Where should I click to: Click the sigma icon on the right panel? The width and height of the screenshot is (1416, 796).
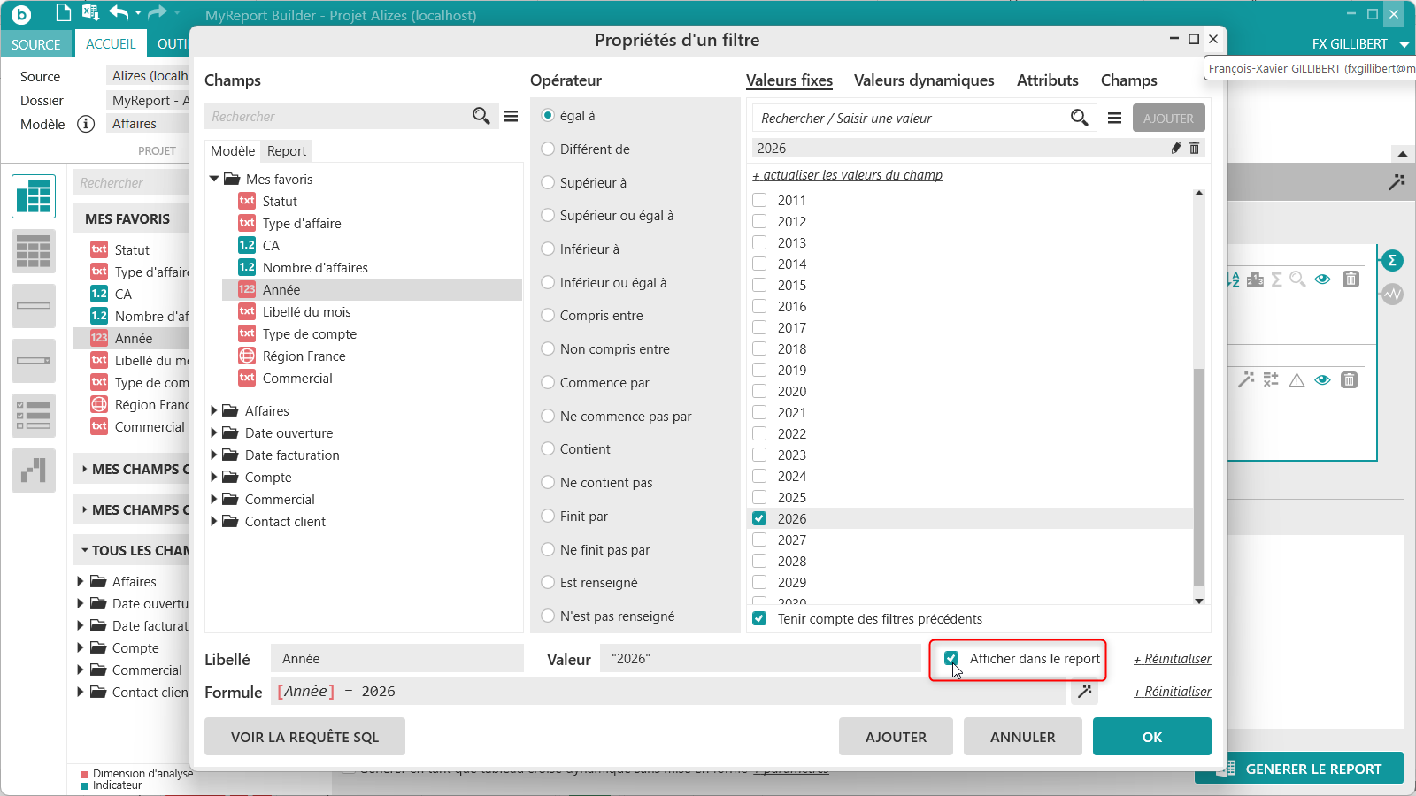point(1392,260)
